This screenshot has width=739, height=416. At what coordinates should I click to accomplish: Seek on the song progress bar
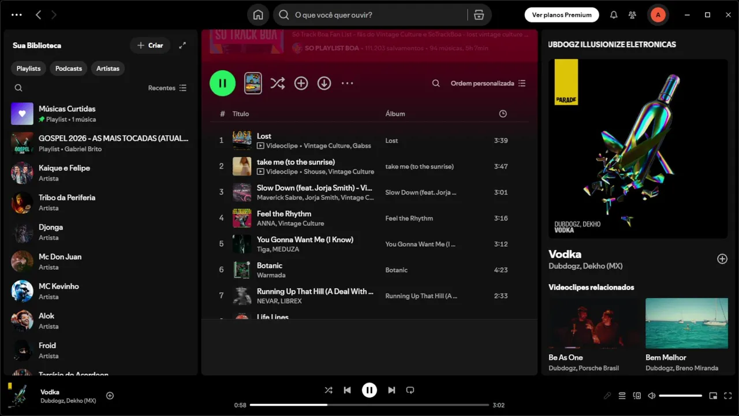click(x=369, y=405)
